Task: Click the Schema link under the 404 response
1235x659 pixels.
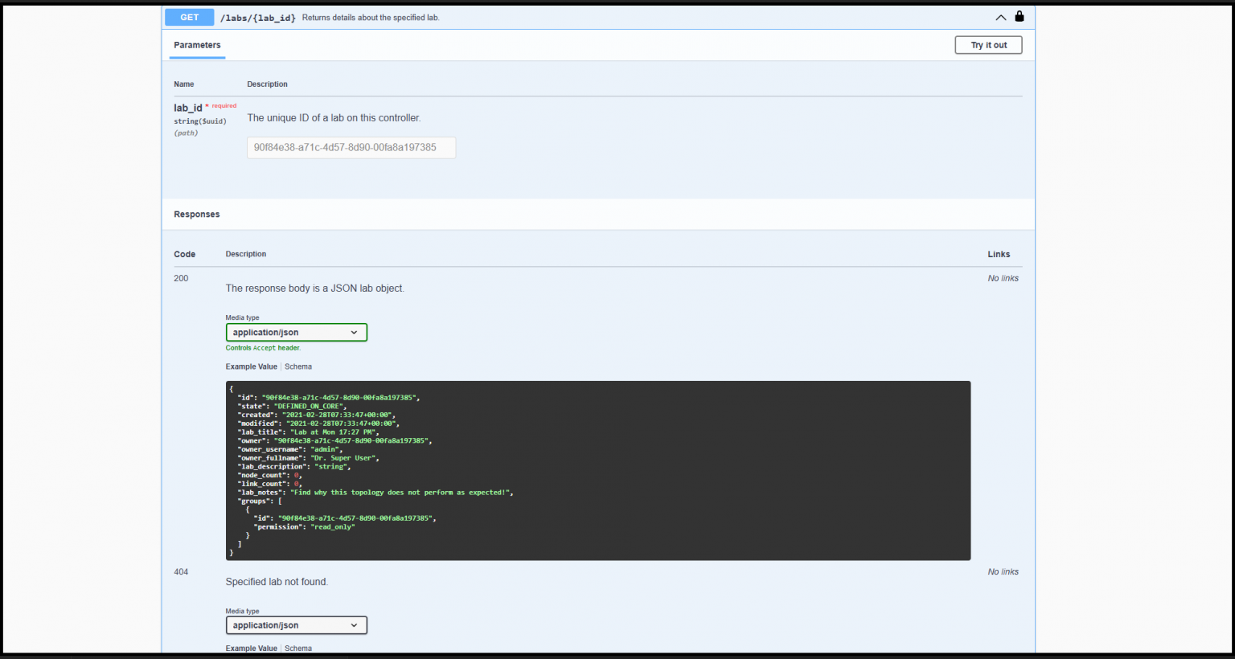Action: (297, 648)
